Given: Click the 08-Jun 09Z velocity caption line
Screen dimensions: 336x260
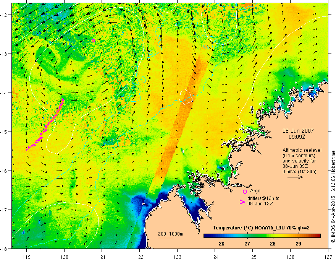Looking at the screenshot, I should (x=296, y=166).
